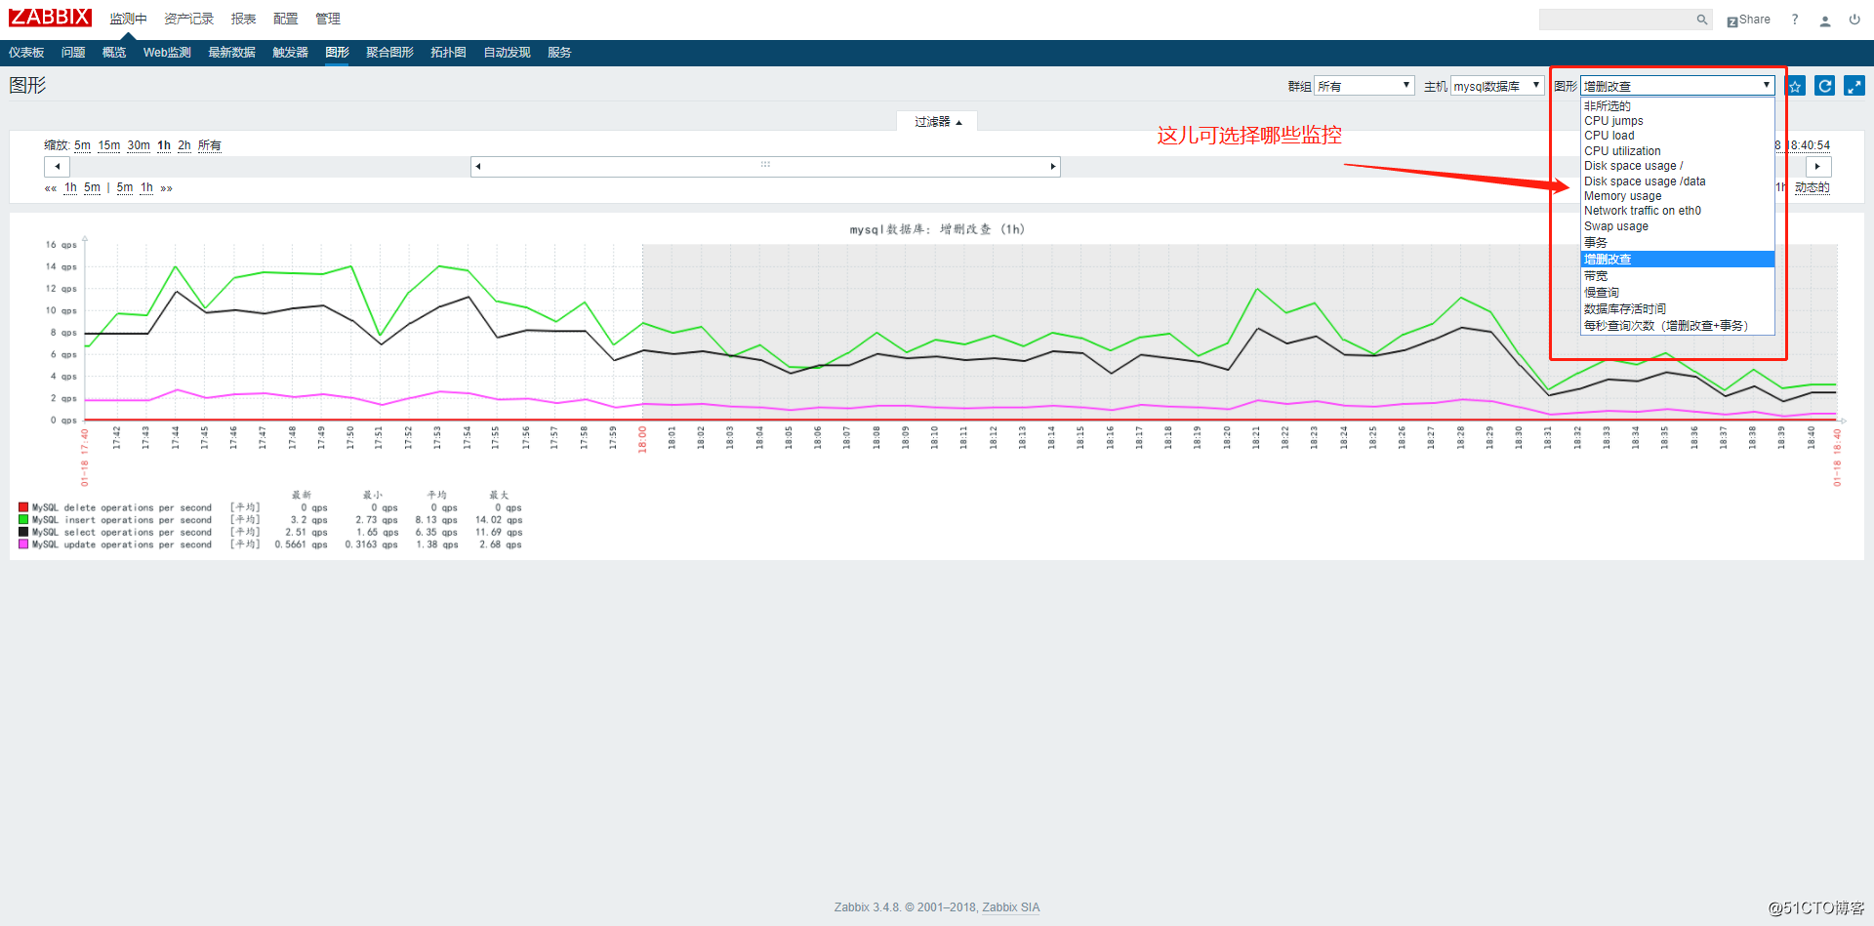
Task: Collapse the 过滤器 filter tab
Action: click(x=937, y=121)
